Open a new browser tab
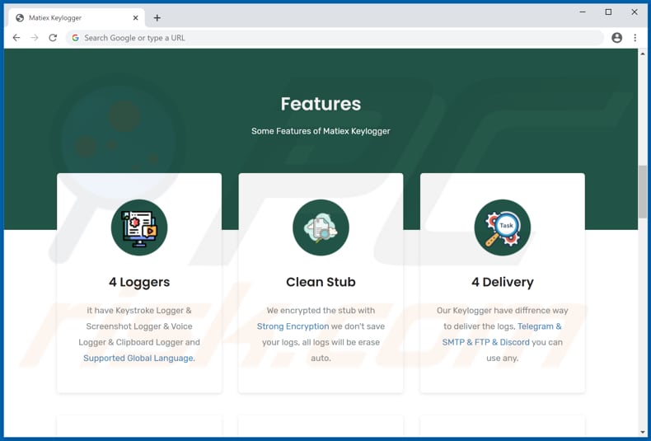This screenshot has height=441, width=651. click(x=157, y=18)
